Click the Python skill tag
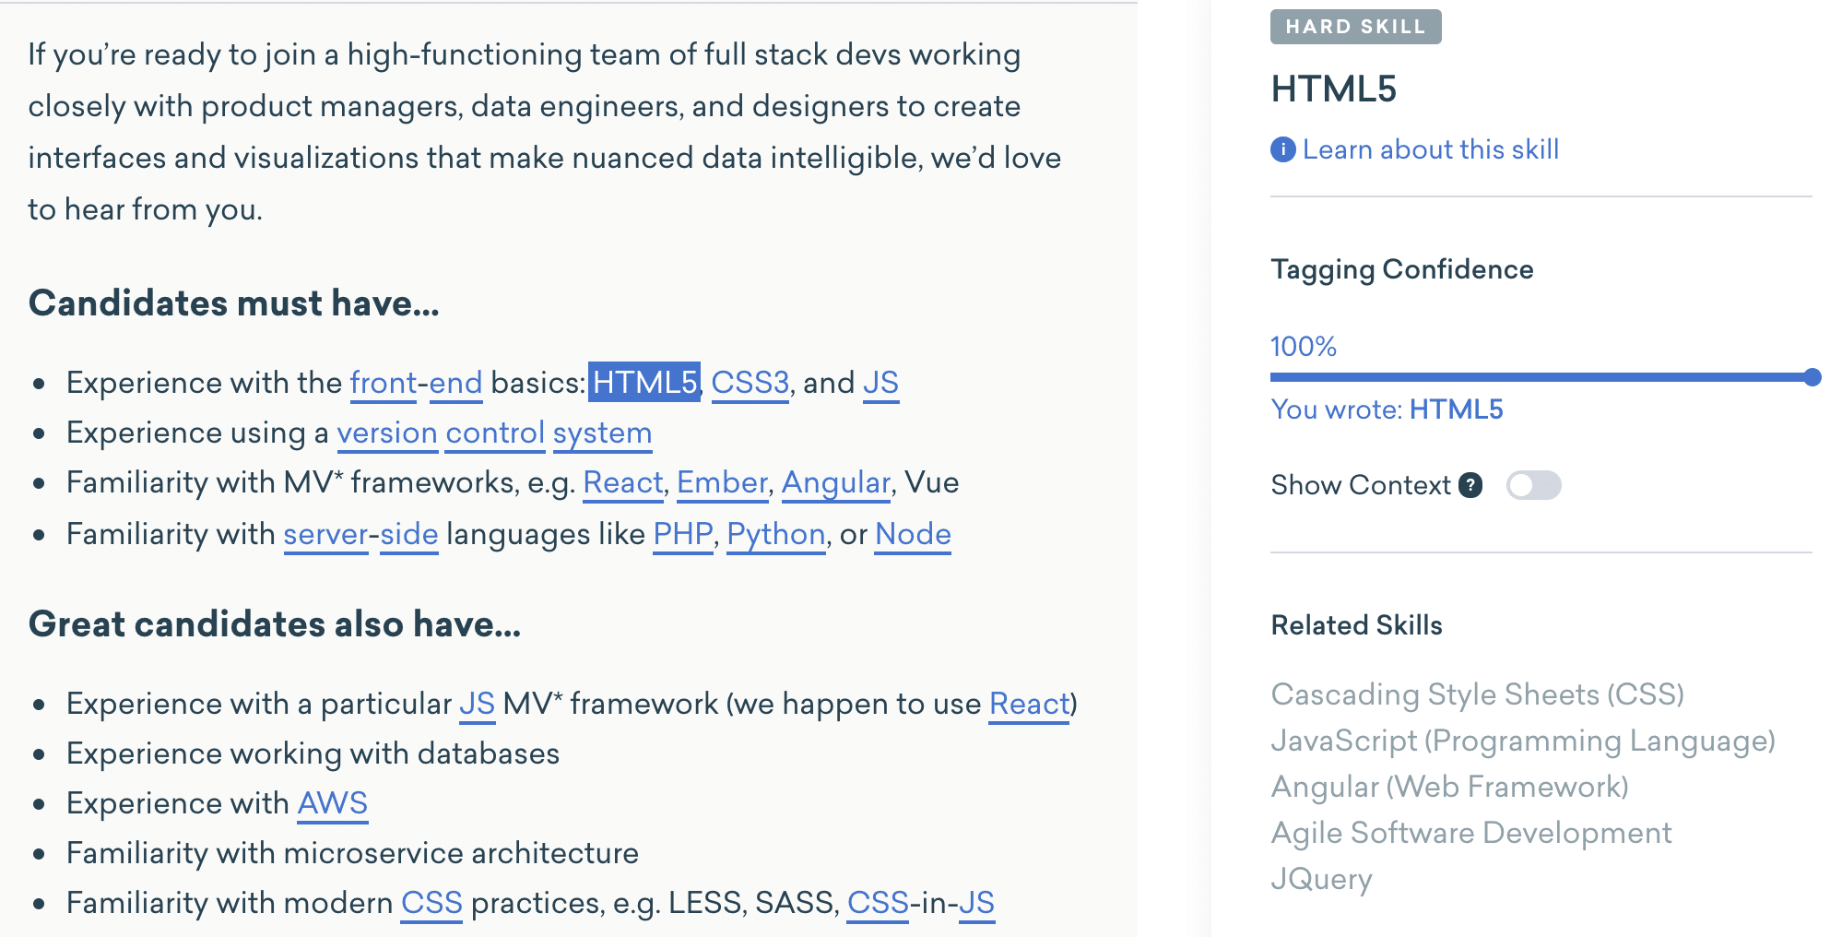1842x937 pixels. pos(775,534)
